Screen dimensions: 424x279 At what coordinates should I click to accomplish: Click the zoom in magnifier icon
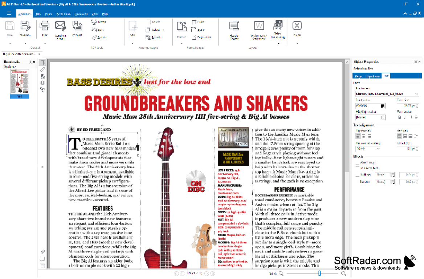pyautogui.click(x=344, y=273)
